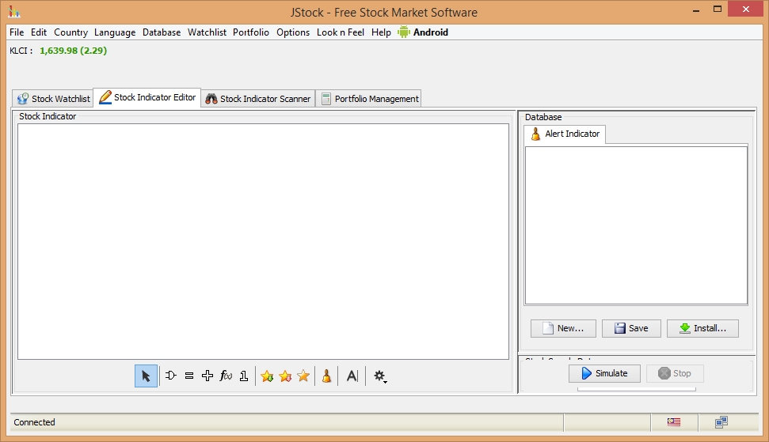Image resolution: width=769 pixels, height=442 pixels.
Task: Add star with green down arrow operator
Action: click(x=267, y=376)
